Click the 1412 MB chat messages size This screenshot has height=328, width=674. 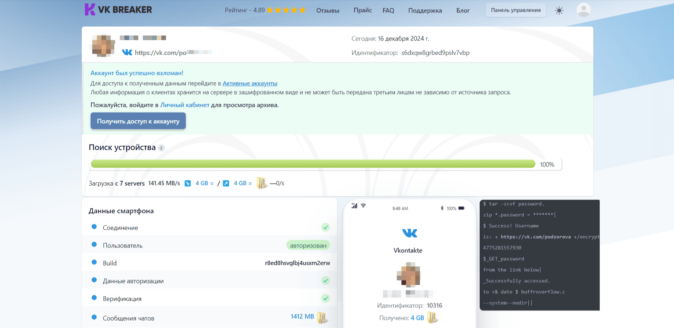click(x=302, y=316)
